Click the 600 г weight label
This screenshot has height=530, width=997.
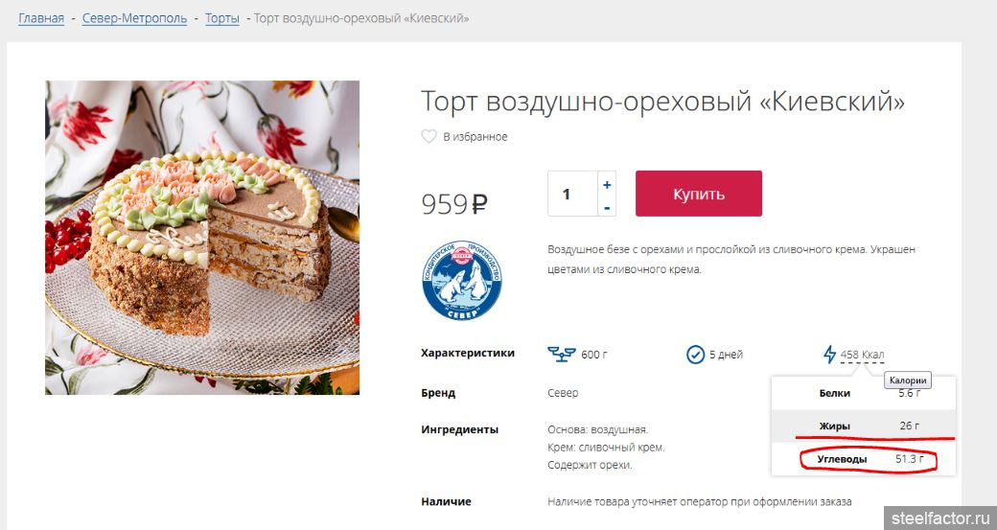click(x=593, y=355)
